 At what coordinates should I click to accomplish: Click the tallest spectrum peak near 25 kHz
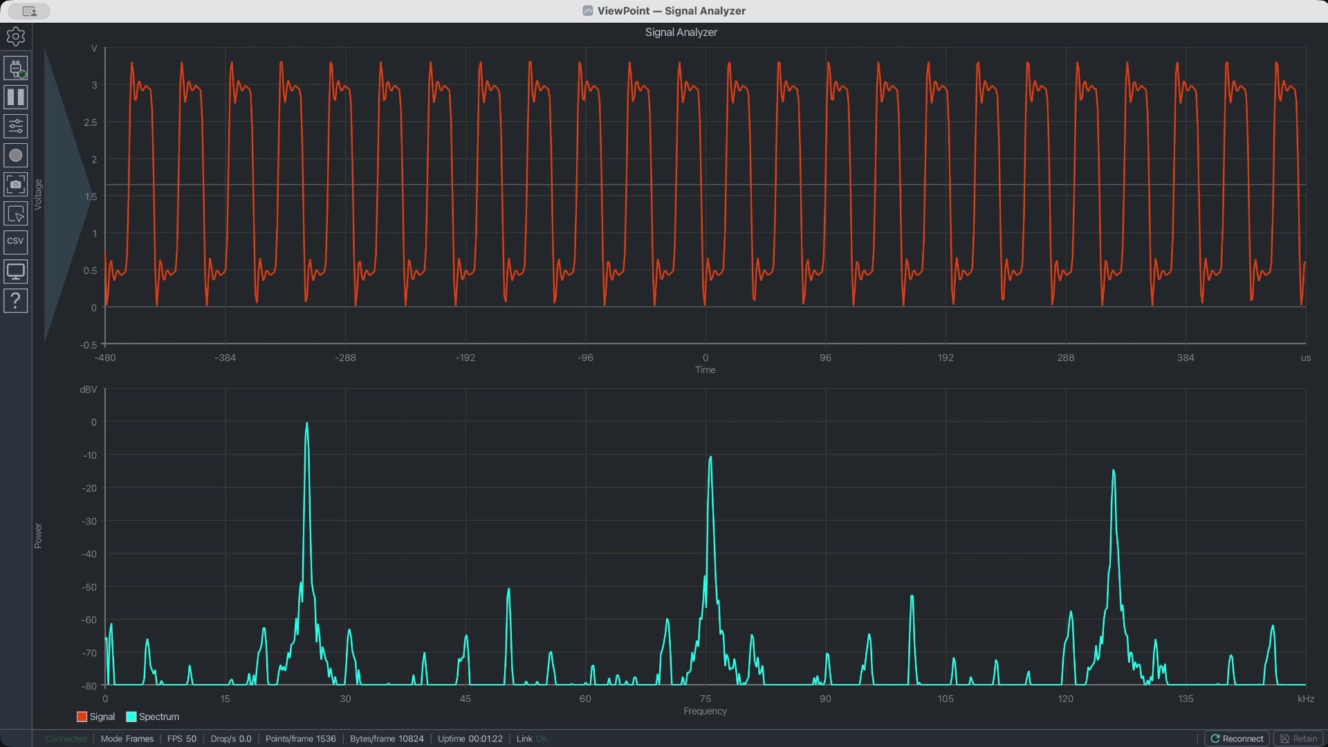307,423
